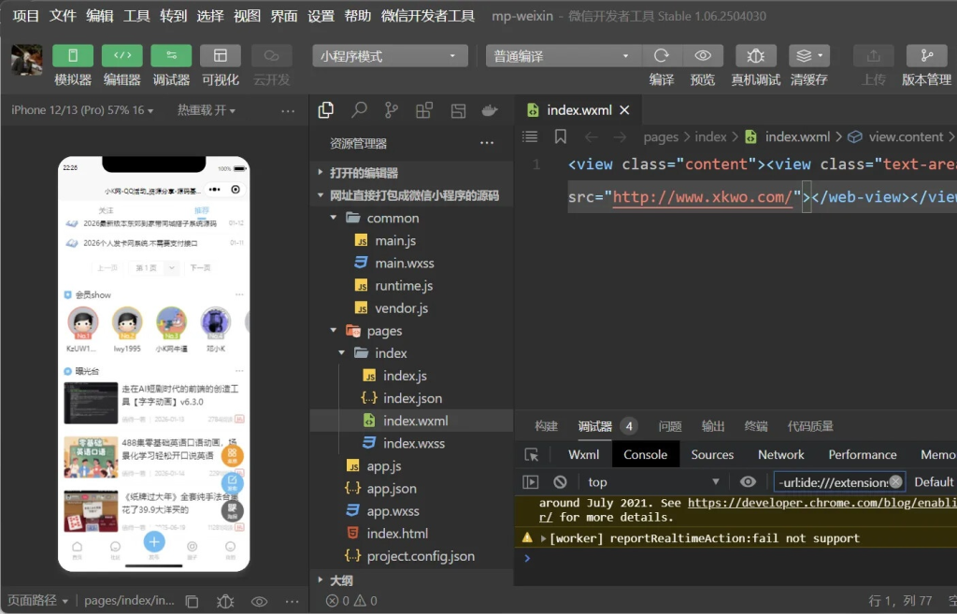Open the search icon in sidebar
This screenshot has width=957, height=614.
[x=359, y=110]
